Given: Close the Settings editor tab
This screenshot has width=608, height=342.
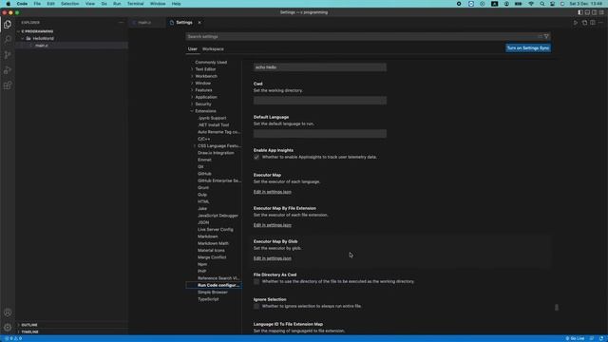Looking at the screenshot, I should tap(199, 23).
